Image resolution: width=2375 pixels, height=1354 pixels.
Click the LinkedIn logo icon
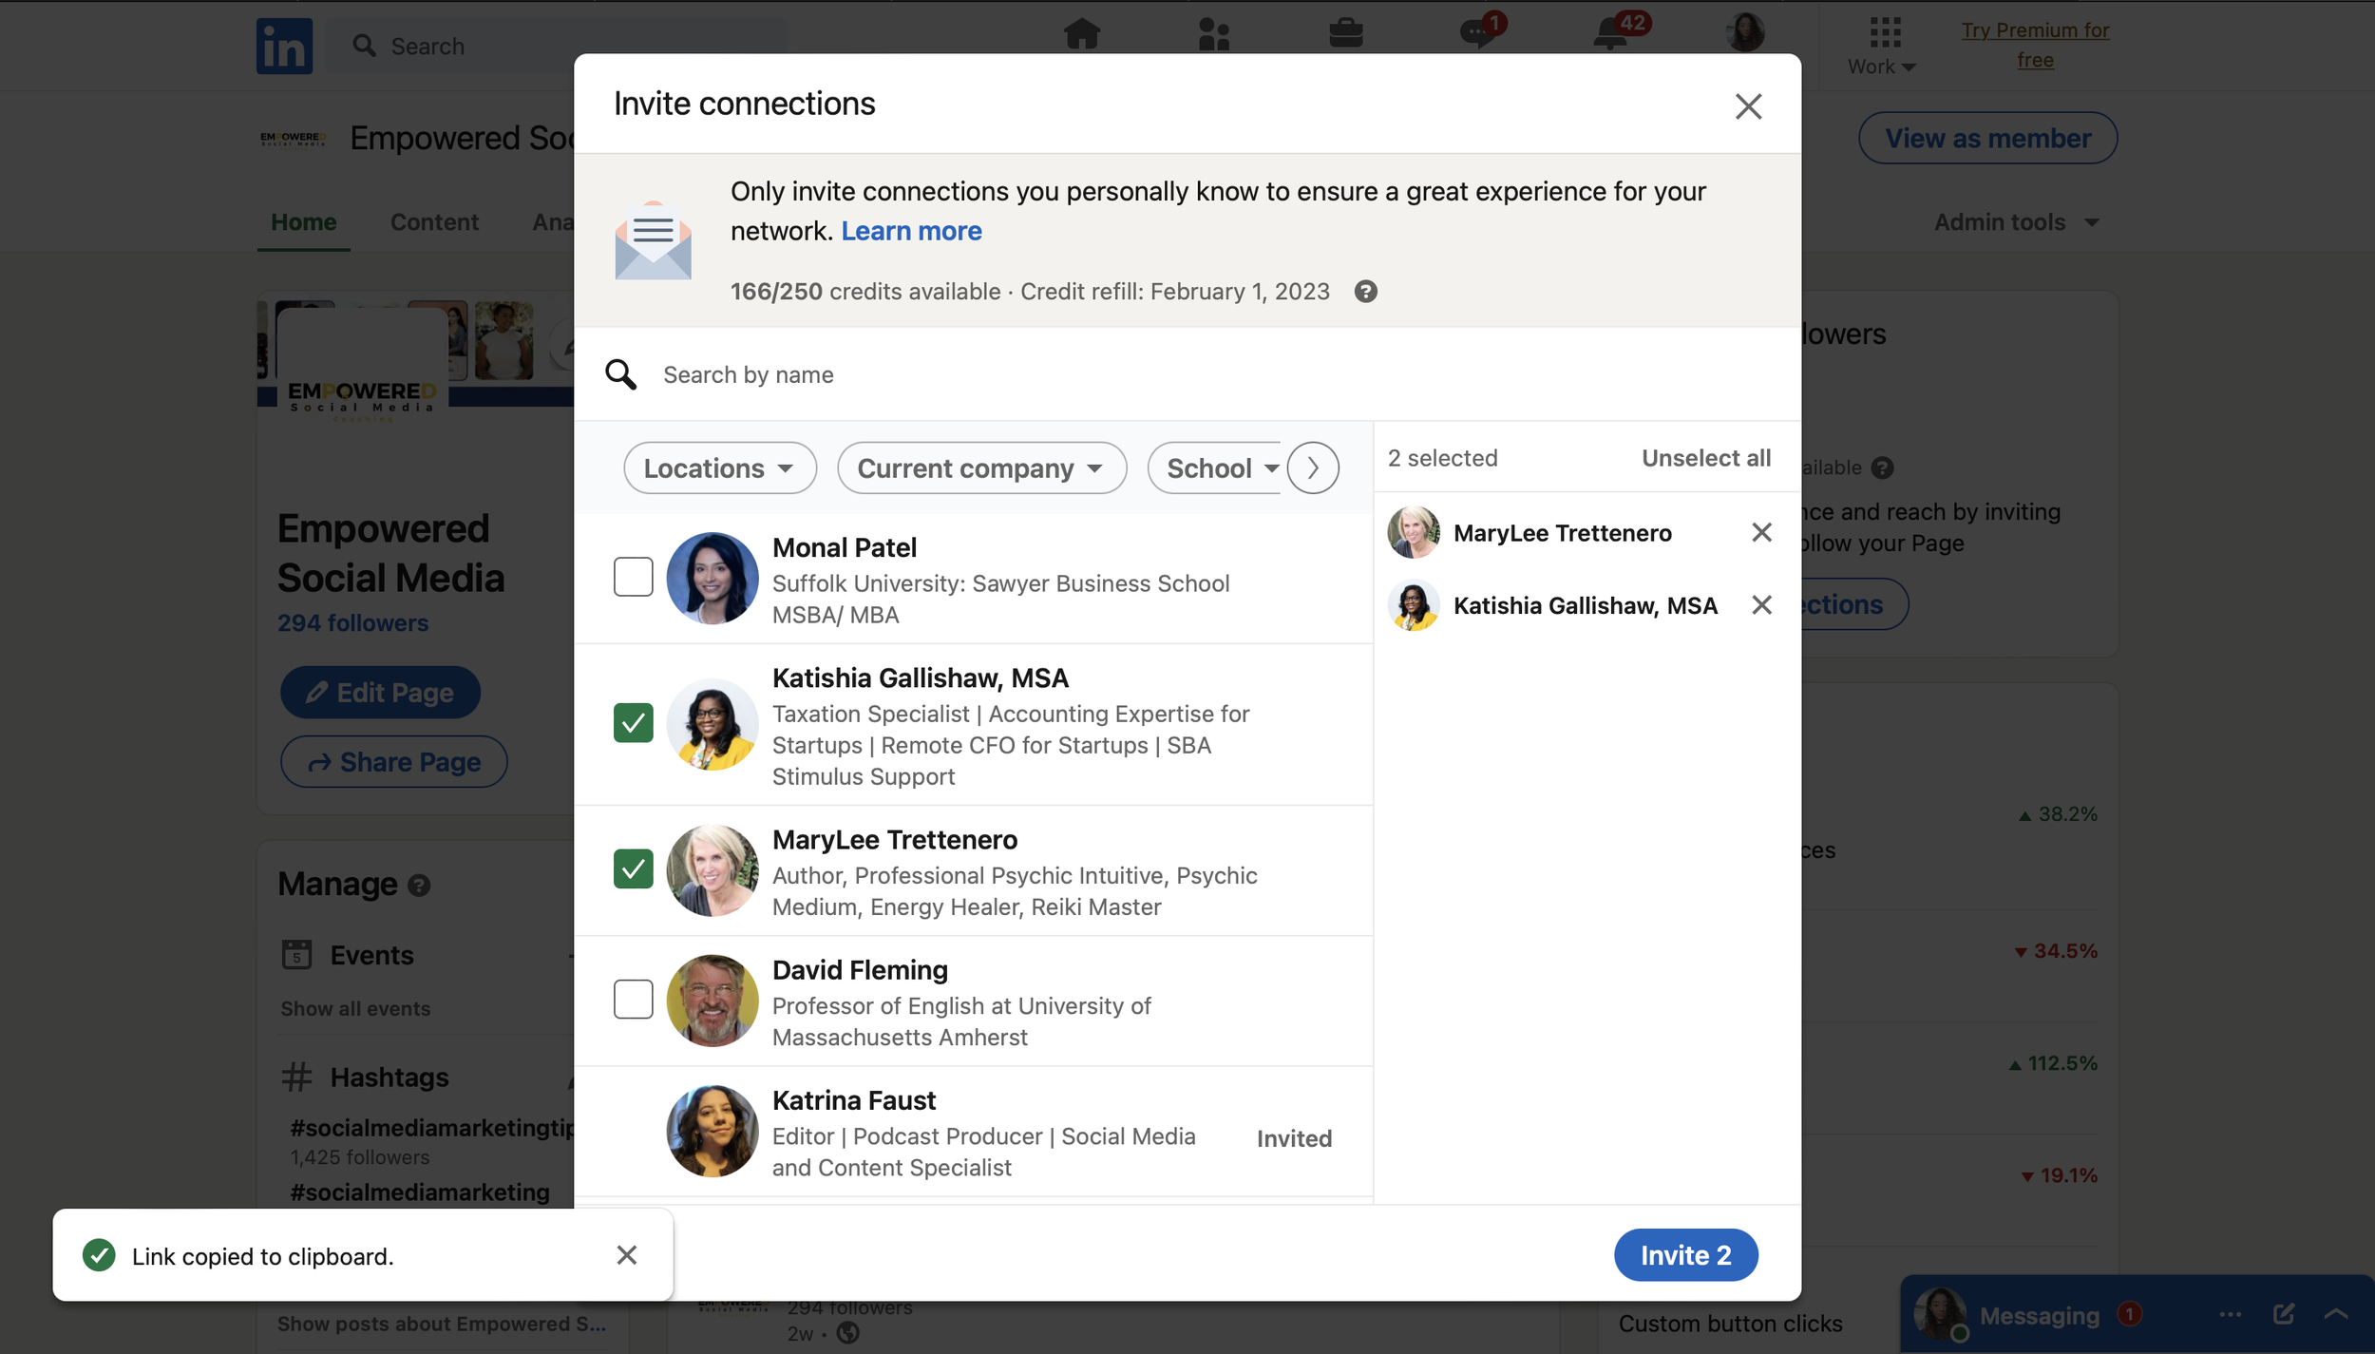pos(284,45)
